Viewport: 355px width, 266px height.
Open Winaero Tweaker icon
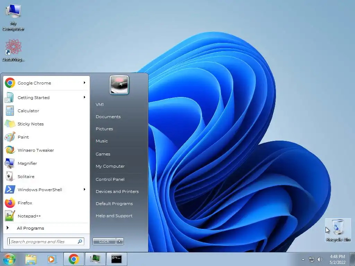[9, 150]
